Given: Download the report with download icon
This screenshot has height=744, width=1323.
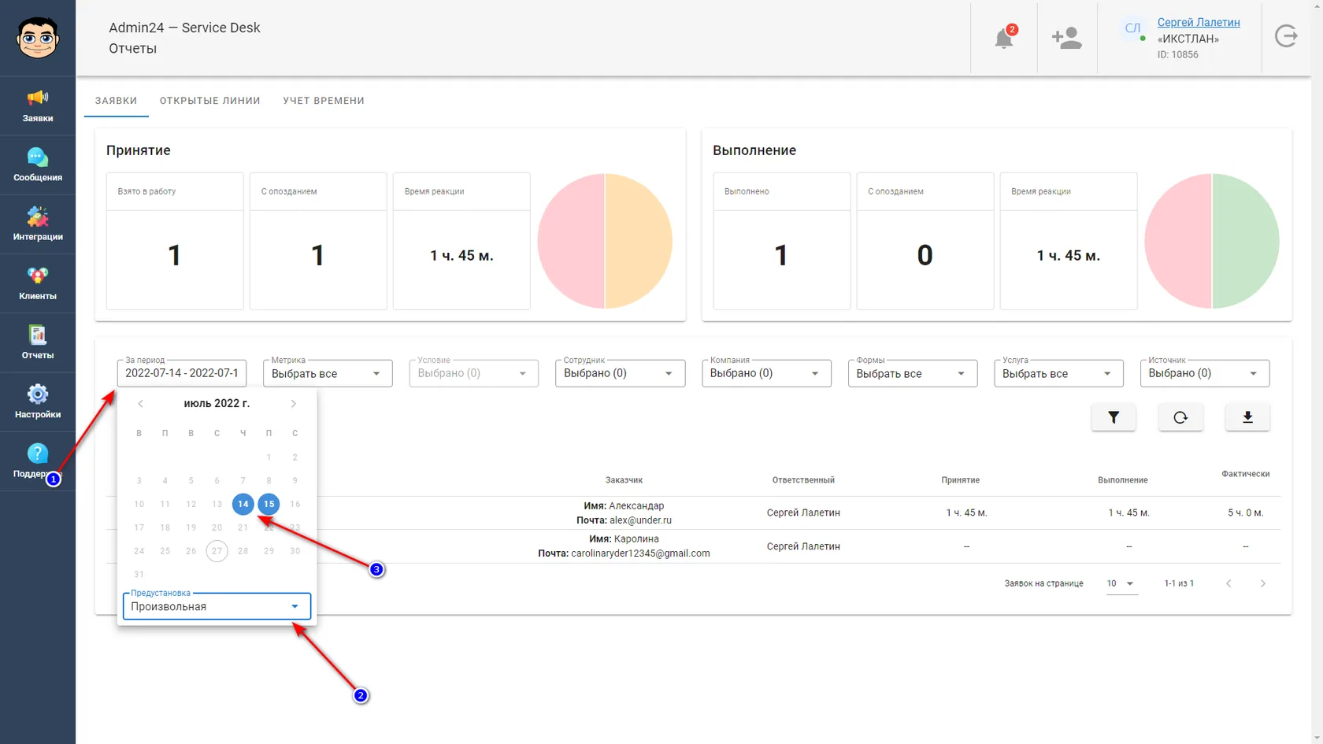Looking at the screenshot, I should pos(1247,417).
